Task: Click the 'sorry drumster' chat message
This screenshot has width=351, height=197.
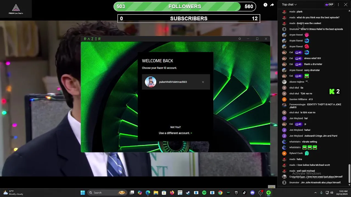Action: 312,70
